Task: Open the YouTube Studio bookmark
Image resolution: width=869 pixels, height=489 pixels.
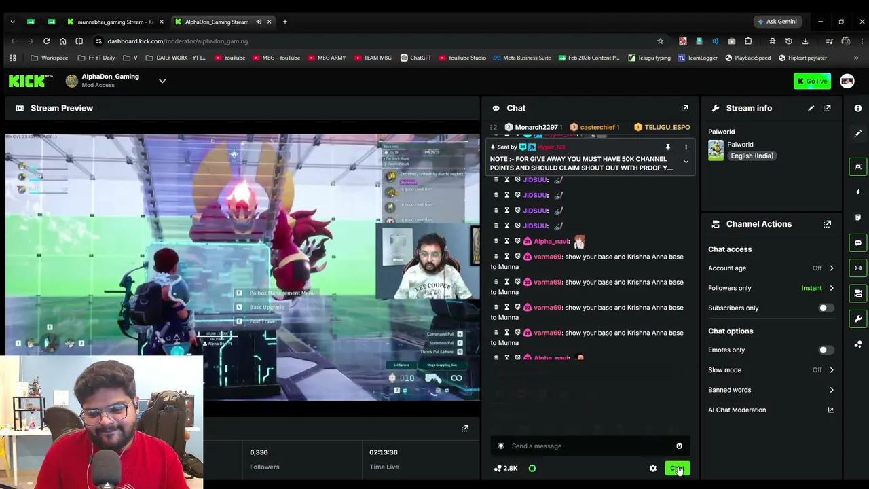Action: pyautogui.click(x=461, y=58)
